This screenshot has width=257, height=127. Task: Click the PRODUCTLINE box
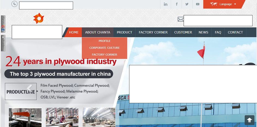(x=21, y=91)
